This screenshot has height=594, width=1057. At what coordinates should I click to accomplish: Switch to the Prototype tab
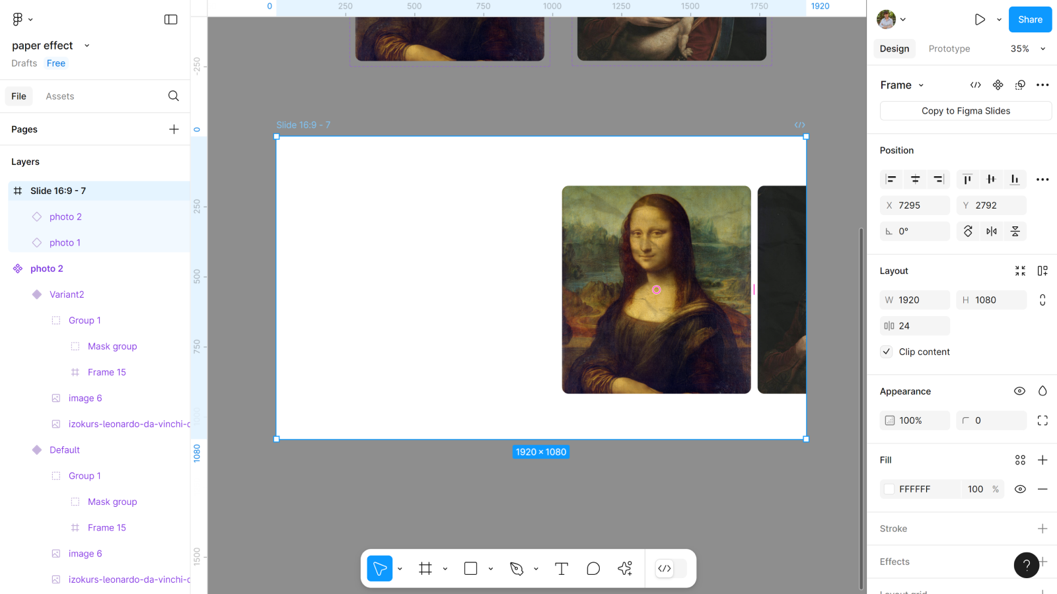949,49
